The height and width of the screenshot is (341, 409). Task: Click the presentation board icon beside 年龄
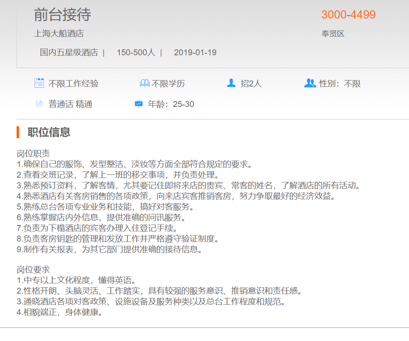[x=138, y=104]
